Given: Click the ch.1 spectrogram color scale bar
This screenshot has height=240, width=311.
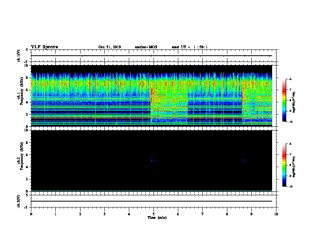Looking at the screenshot, I should coord(284,100).
